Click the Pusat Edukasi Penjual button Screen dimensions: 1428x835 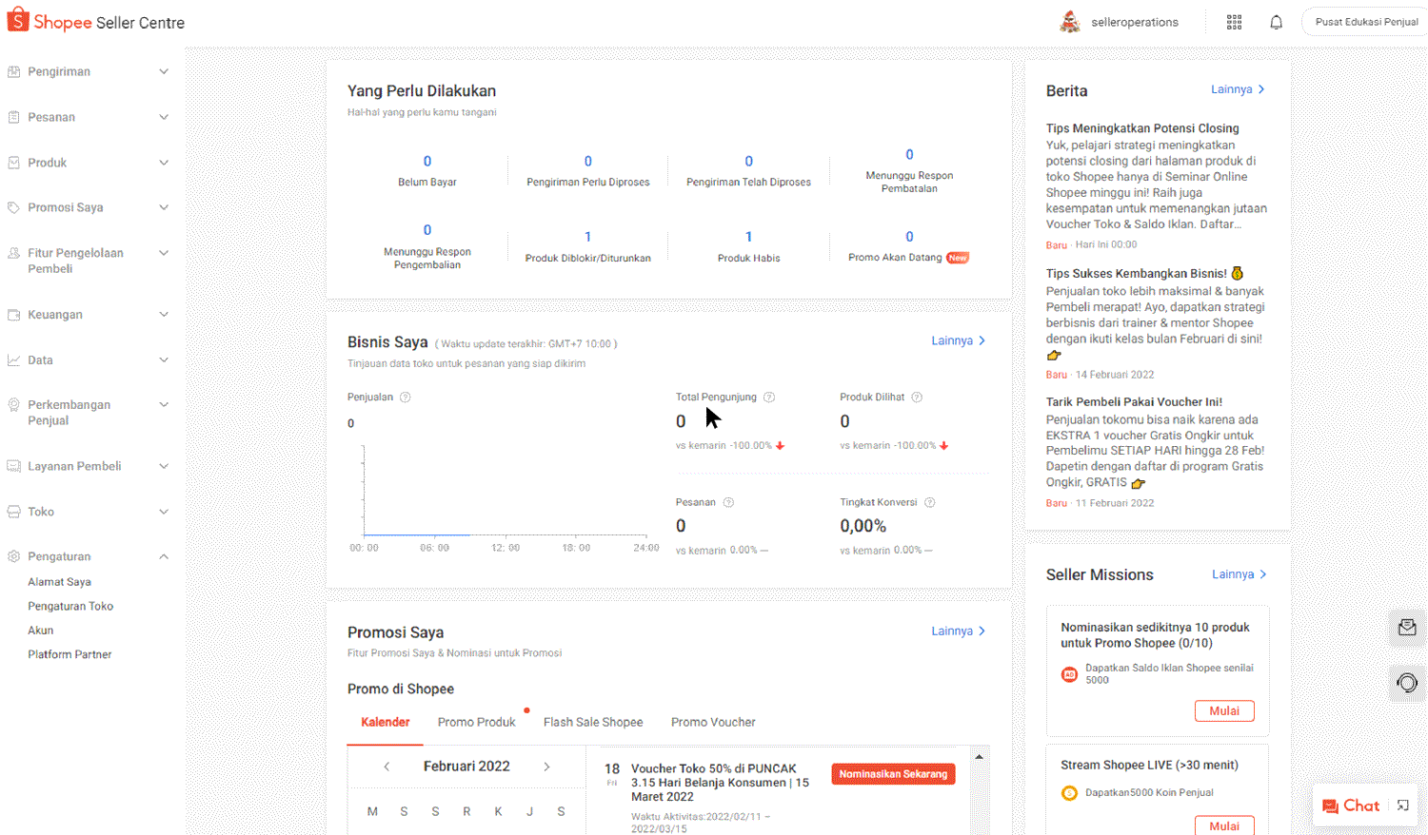tap(1366, 22)
